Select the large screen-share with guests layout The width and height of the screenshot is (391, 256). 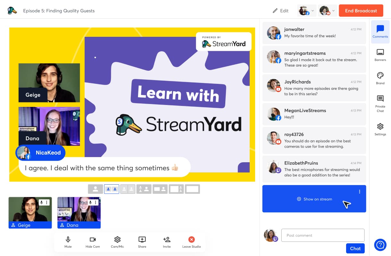pos(176,189)
